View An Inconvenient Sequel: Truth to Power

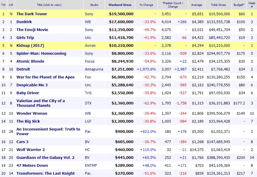[x=48, y=131]
